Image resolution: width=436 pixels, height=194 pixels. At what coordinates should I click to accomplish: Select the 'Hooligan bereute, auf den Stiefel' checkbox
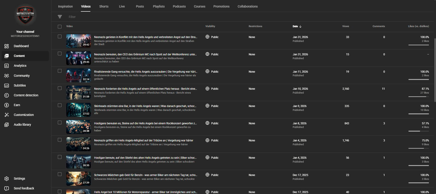(x=60, y=157)
